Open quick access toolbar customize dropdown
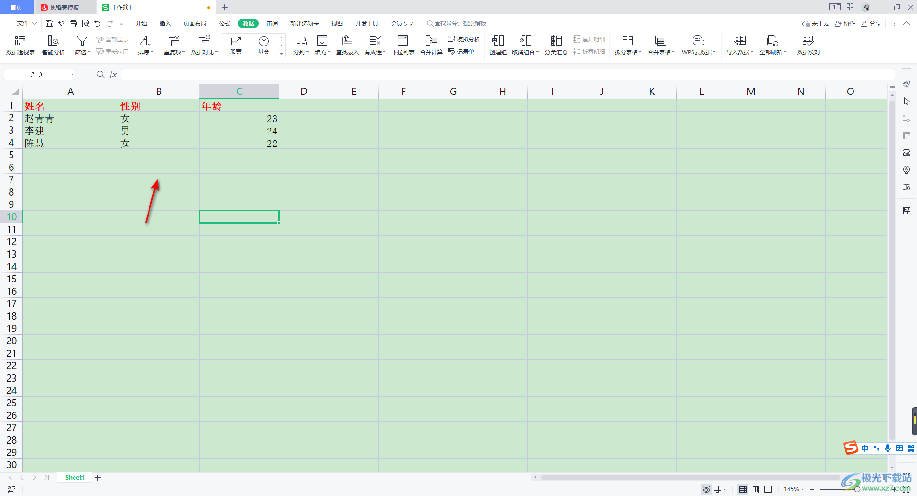917x496 pixels. [122, 23]
